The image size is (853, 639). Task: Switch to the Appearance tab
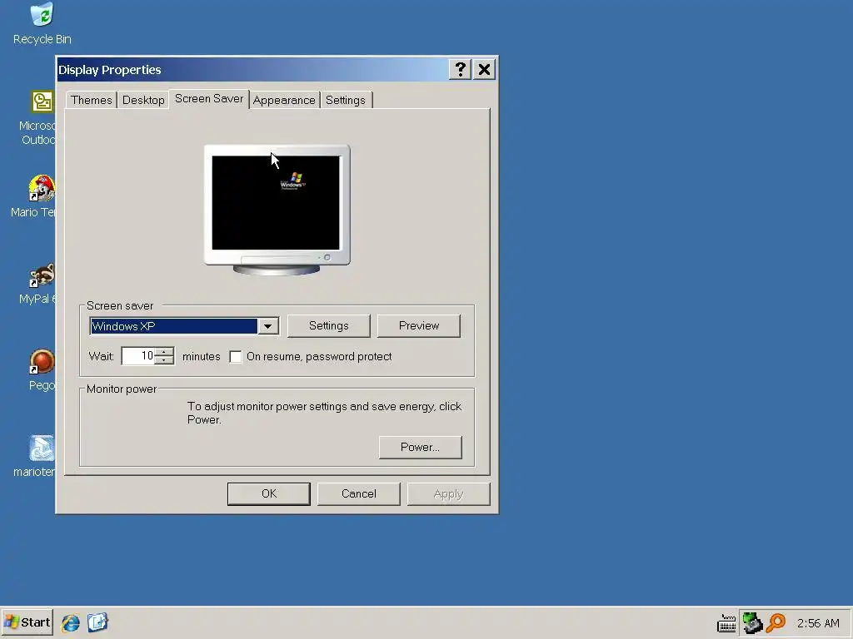point(284,100)
